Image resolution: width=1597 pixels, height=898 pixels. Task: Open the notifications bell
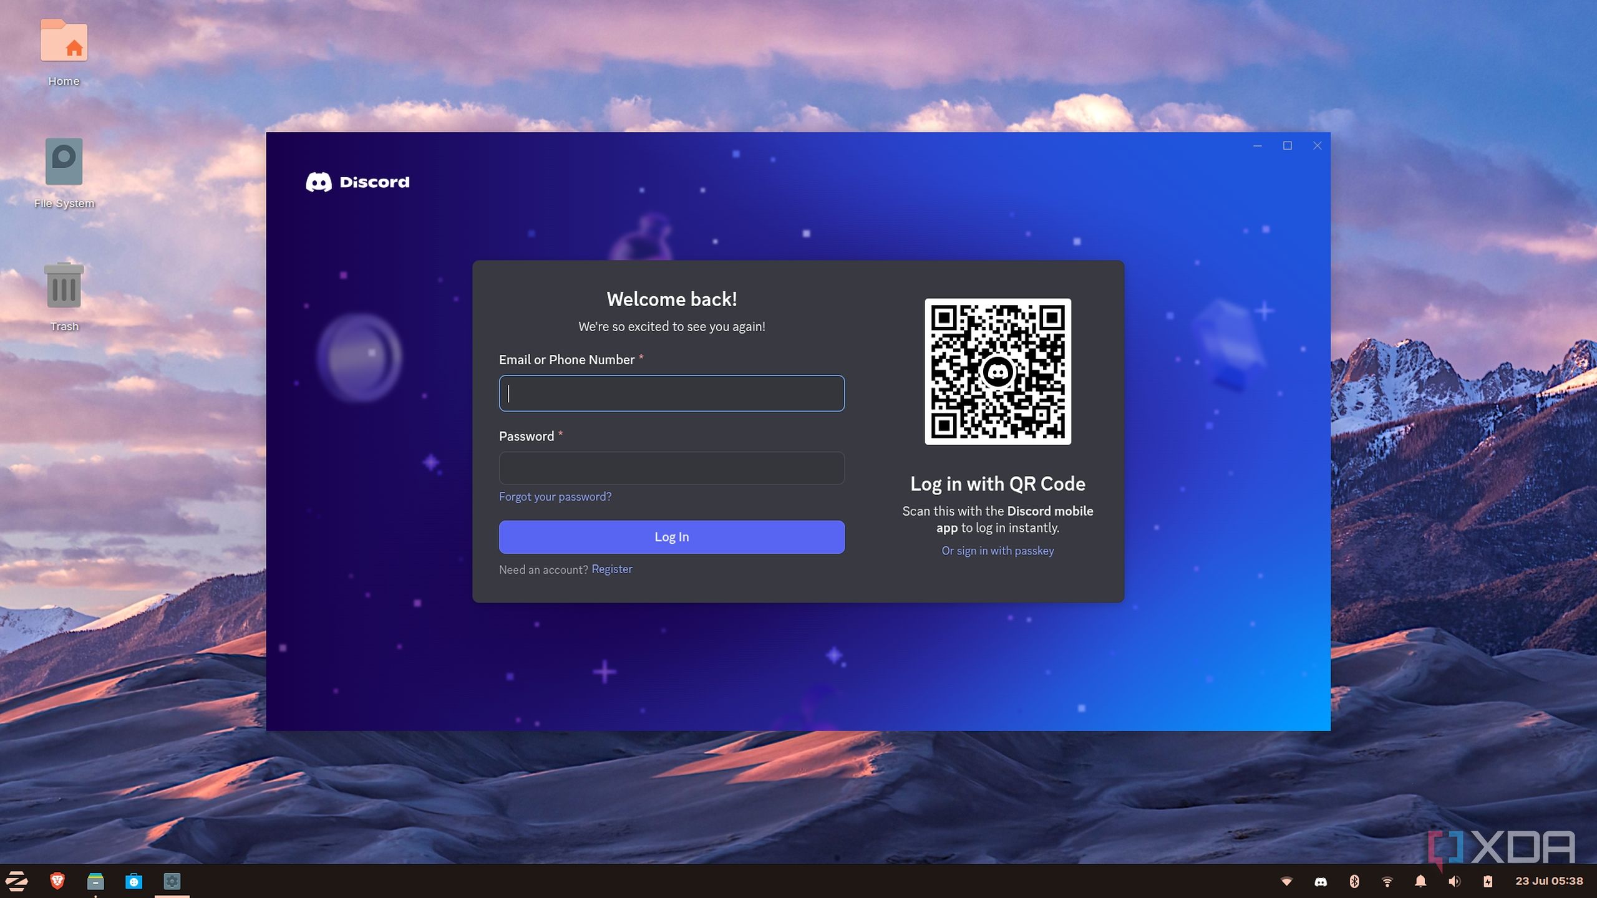tap(1420, 881)
